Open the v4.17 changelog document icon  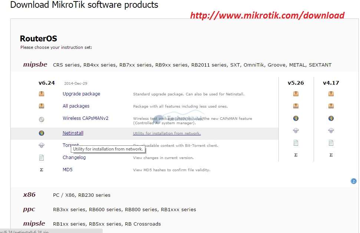click(x=331, y=143)
